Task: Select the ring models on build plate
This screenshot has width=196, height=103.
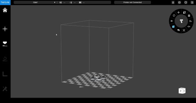Action: click(98, 78)
